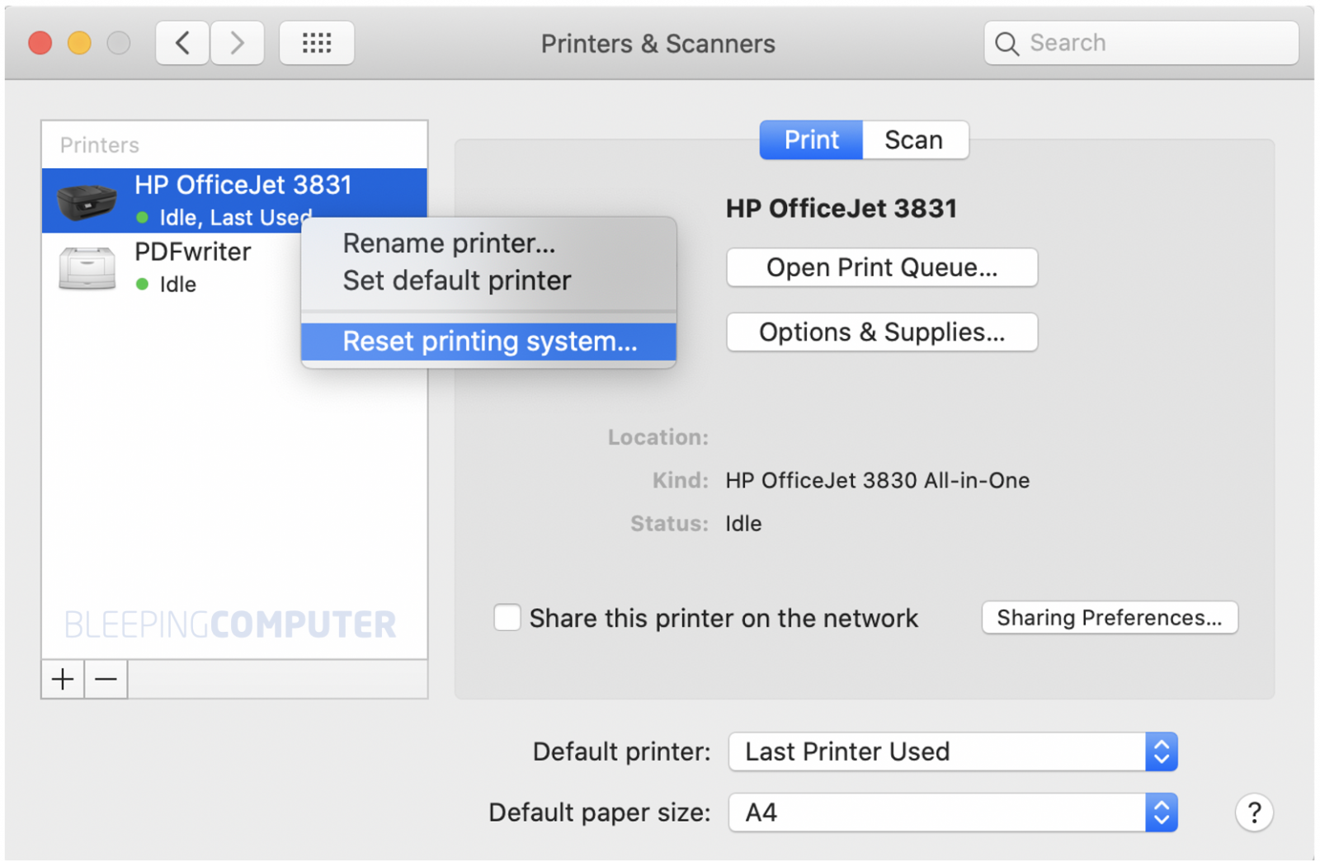1320x862 pixels.
Task: Select Reset printing system... menu entry
Action: coord(488,341)
